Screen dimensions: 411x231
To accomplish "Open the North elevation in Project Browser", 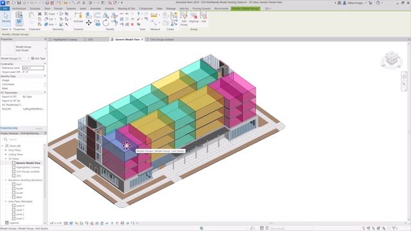I will click(x=19, y=189).
